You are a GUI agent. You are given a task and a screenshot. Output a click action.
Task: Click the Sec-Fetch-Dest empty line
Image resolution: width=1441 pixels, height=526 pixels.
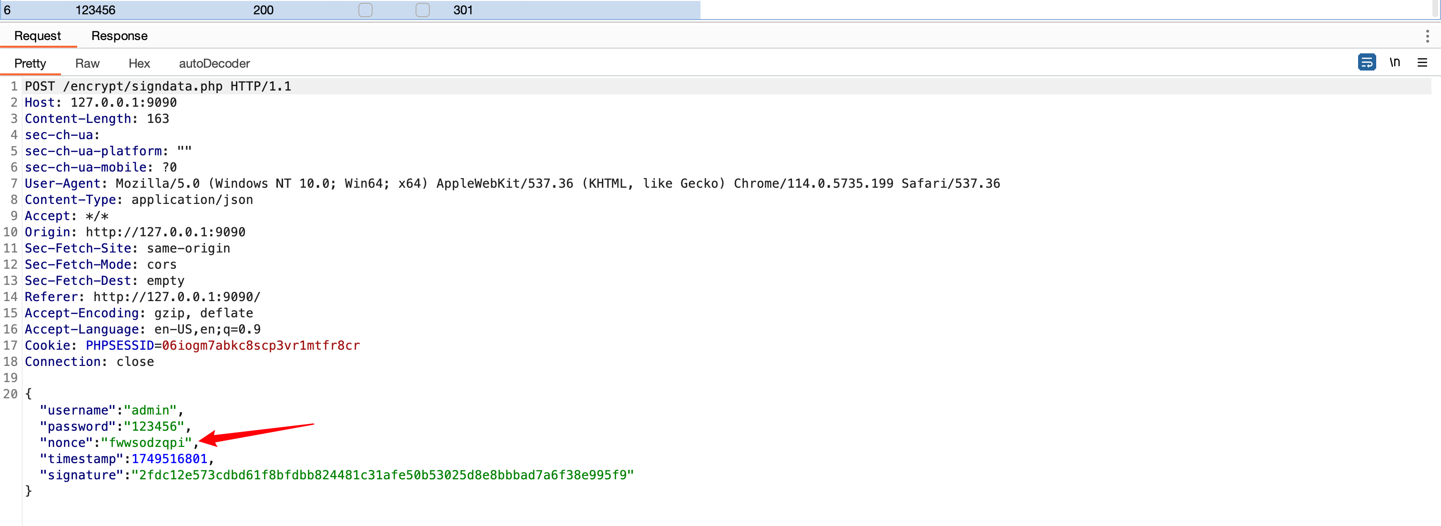click(x=105, y=281)
